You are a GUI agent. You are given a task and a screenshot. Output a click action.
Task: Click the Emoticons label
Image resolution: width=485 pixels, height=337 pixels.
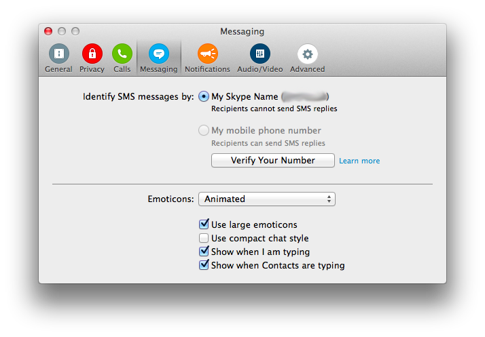pyautogui.click(x=170, y=199)
